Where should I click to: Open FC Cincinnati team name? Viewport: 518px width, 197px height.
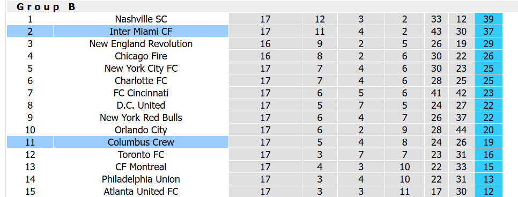141,93
